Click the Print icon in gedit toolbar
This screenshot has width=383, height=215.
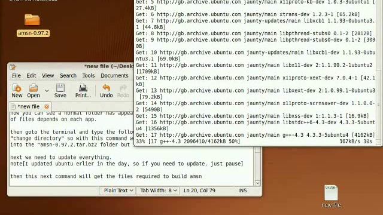click(x=83, y=91)
